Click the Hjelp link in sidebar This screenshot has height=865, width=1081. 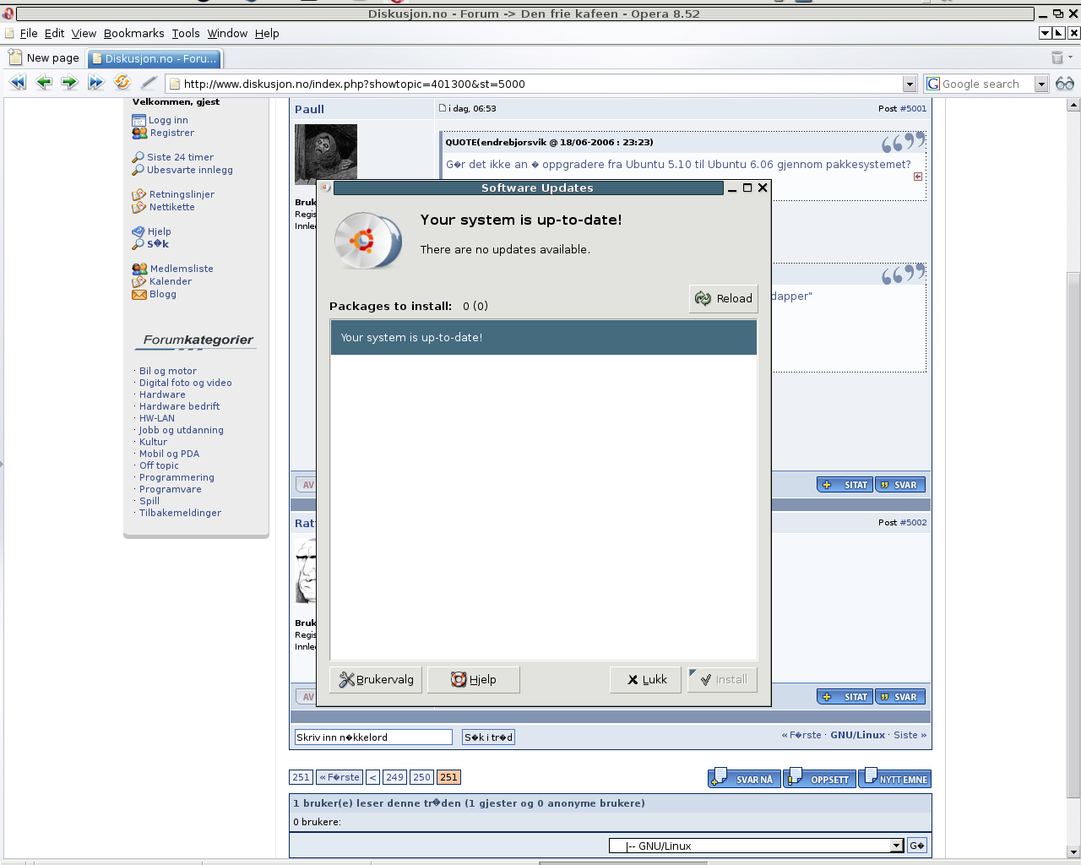coord(159,231)
